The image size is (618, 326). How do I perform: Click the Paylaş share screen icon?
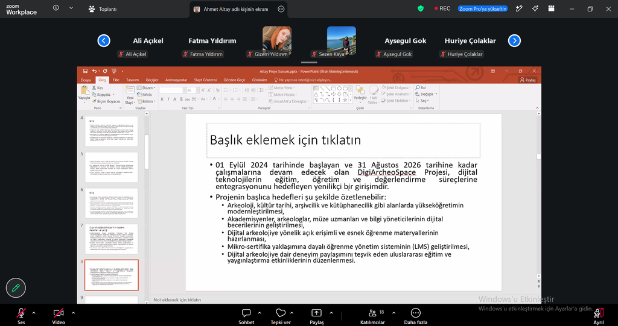pos(316,313)
